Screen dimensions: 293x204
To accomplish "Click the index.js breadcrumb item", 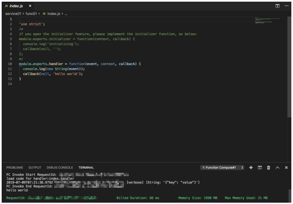I will click(x=54, y=14).
